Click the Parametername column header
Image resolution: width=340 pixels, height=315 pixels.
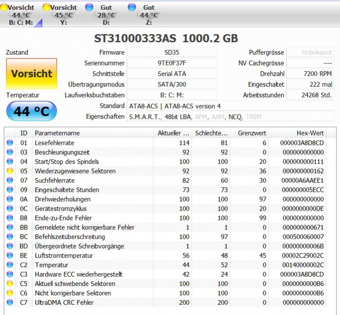[93, 133]
